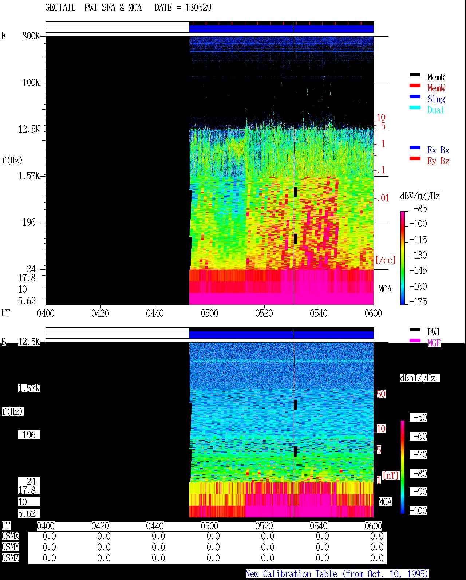
Task: Click the blue Sing legend swatch
Action: 415,96
